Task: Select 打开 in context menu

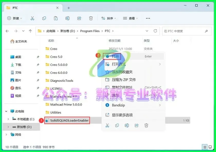Action: click(133, 56)
